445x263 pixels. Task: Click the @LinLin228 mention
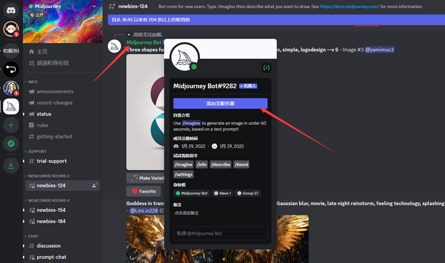(144, 211)
